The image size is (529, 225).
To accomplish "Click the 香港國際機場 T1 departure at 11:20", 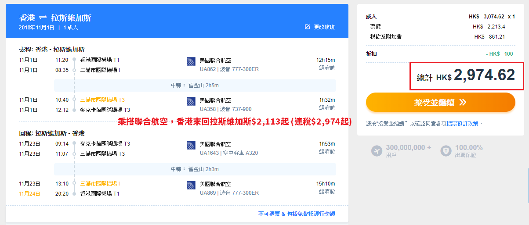I will (x=99, y=60).
